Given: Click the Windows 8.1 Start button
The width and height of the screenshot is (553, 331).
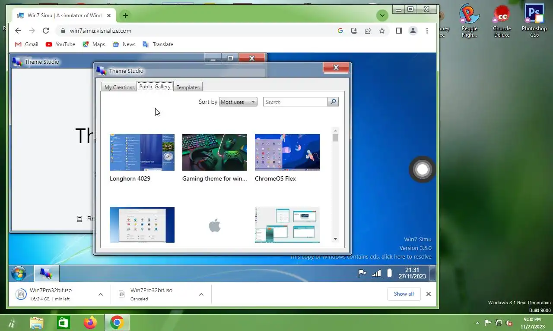Looking at the screenshot, I should pos(11,323).
